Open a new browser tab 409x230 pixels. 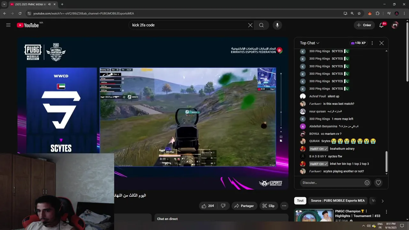62,4
